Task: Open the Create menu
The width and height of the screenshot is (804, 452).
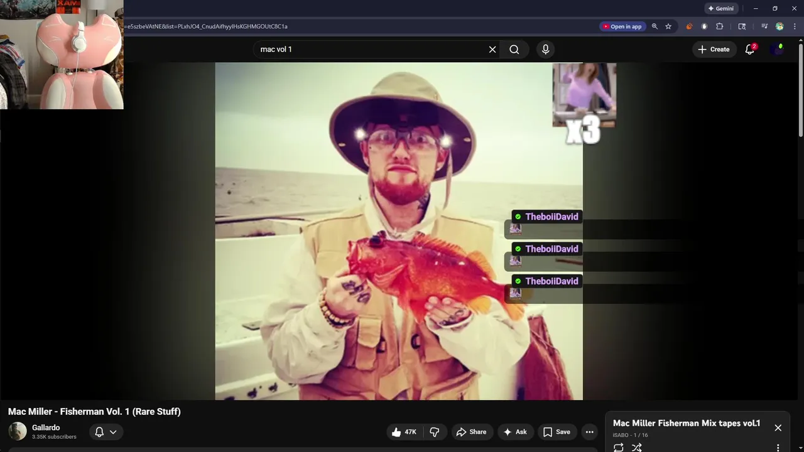Action: [714, 50]
